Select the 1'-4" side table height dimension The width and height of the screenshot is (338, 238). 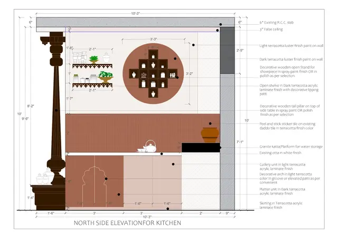point(31,197)
